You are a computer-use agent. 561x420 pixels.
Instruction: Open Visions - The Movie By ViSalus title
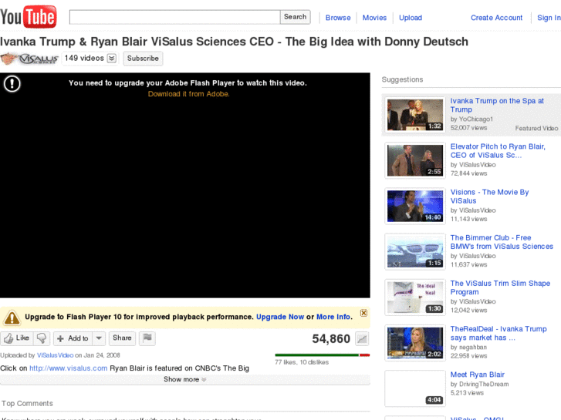(x=489, y=197)
